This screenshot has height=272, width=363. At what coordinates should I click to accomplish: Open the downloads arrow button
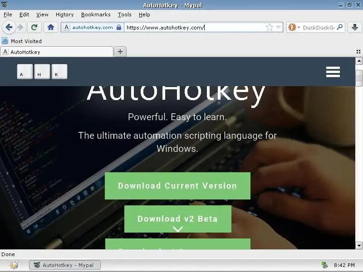[355, 28]
